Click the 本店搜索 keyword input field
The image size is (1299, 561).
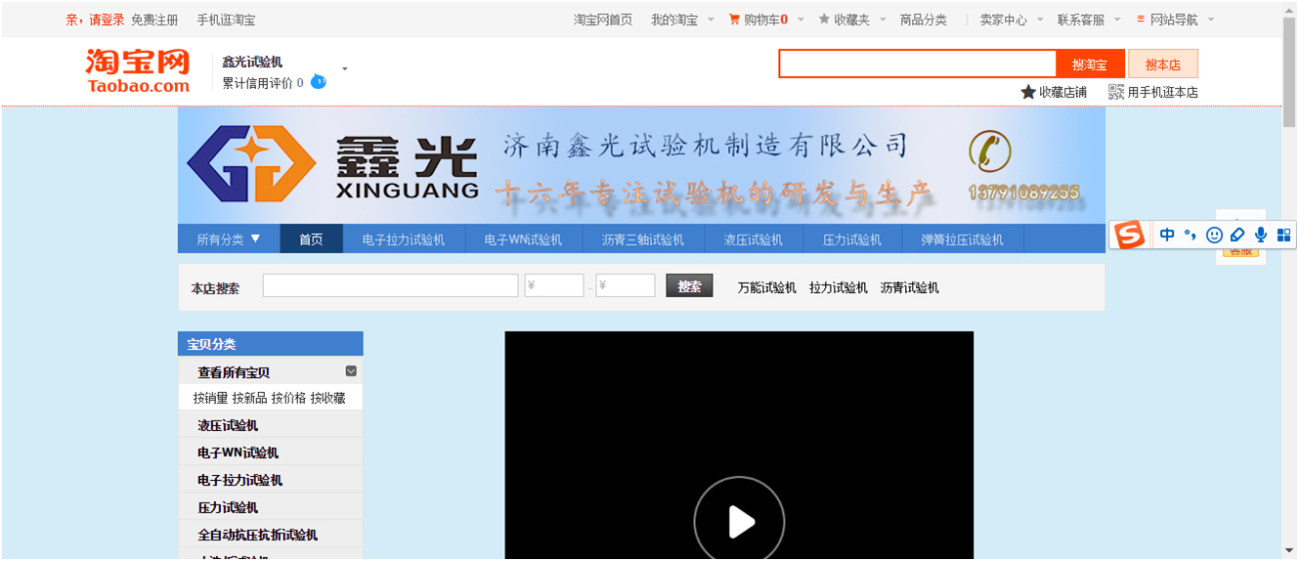point(390,286)
